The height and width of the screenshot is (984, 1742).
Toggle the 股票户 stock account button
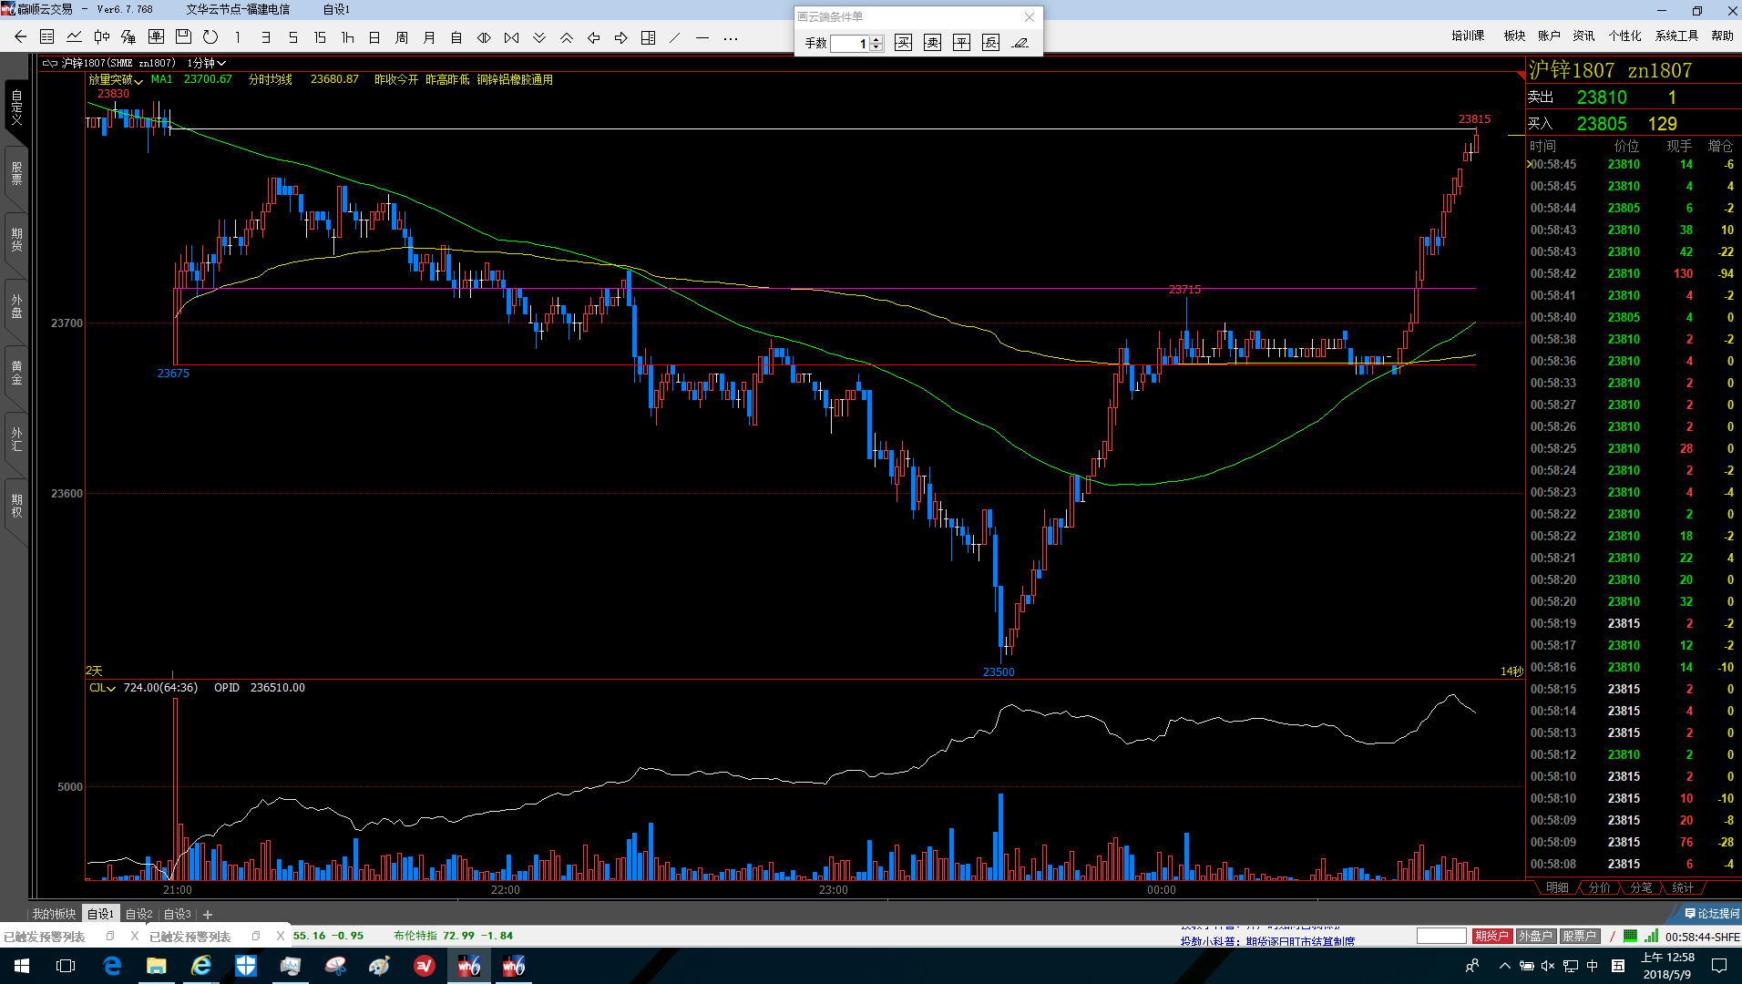(x=1579, y=936)
